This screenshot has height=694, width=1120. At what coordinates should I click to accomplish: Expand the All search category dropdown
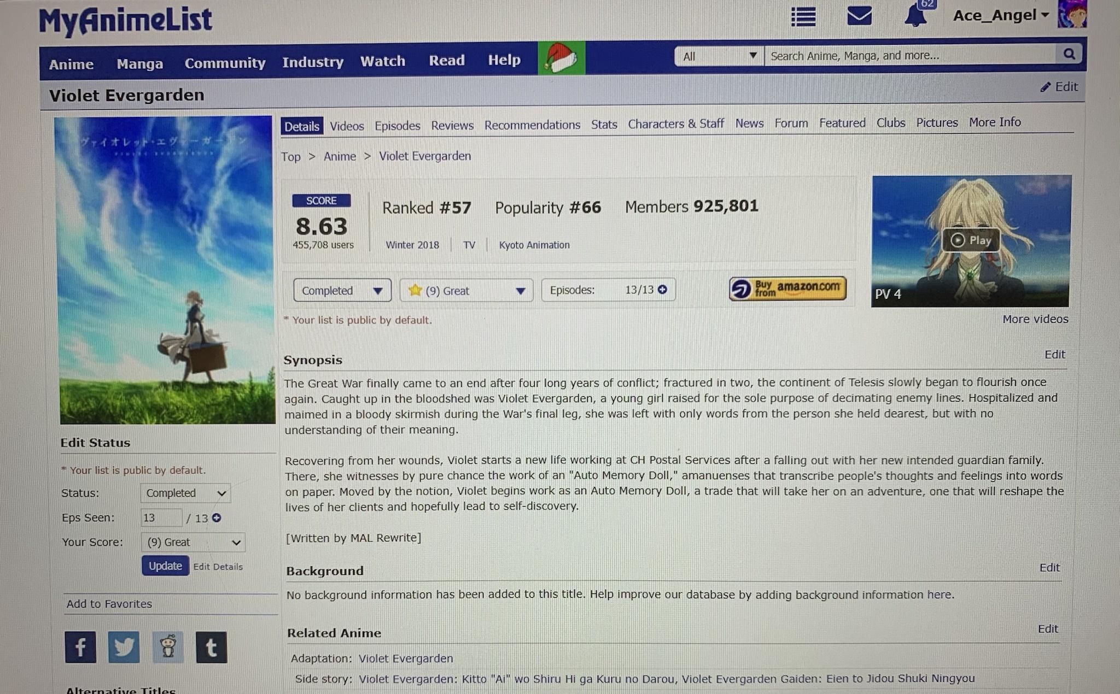pos(719,56)
